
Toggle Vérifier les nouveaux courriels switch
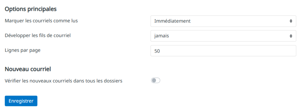click(x=156, y=81)
